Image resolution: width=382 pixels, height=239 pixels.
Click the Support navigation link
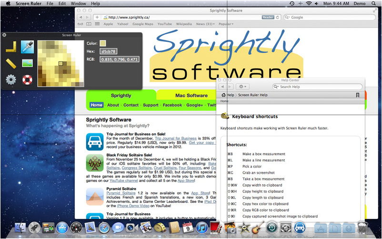click(151, 105)
